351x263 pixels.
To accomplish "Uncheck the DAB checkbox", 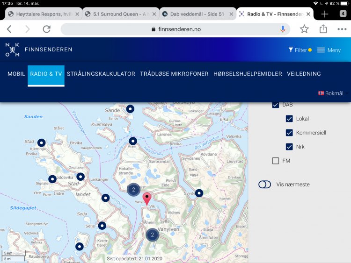I will (x=276, y=105).
